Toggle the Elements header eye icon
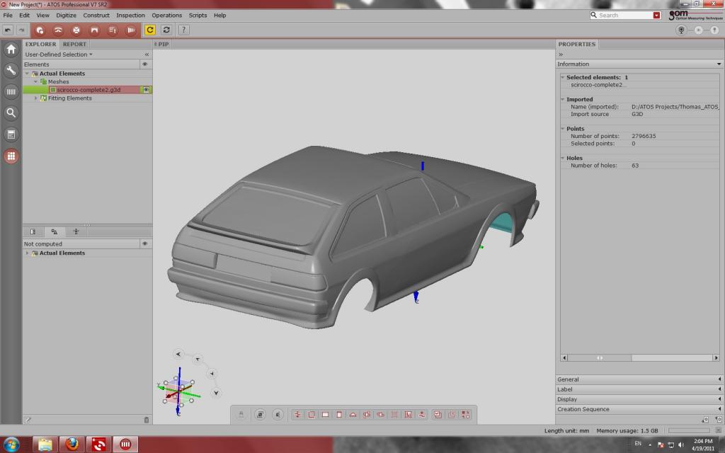The width and height of the screenshot is (725, 453). pyautogui.click(x=145, y=64)
